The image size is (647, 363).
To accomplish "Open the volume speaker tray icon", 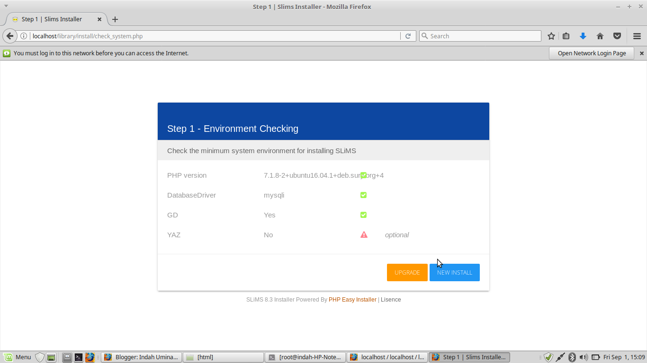I will (584, 357).
